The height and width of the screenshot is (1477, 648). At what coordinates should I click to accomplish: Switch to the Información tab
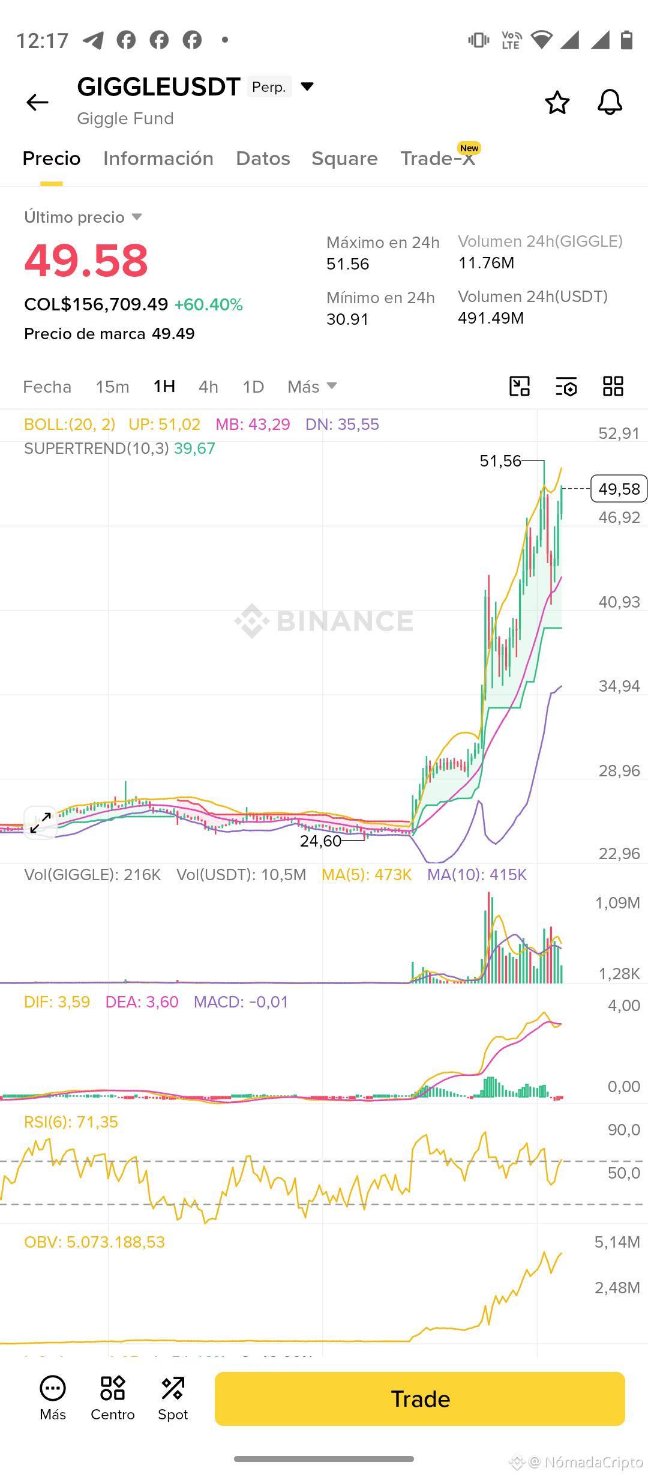158,159
